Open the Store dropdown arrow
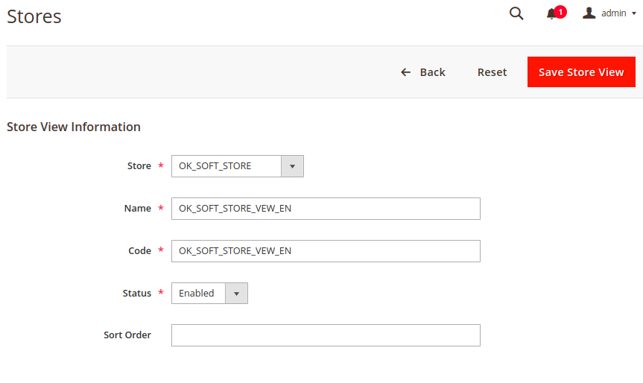Screen dimensions: 643x383 click(292, 166)
